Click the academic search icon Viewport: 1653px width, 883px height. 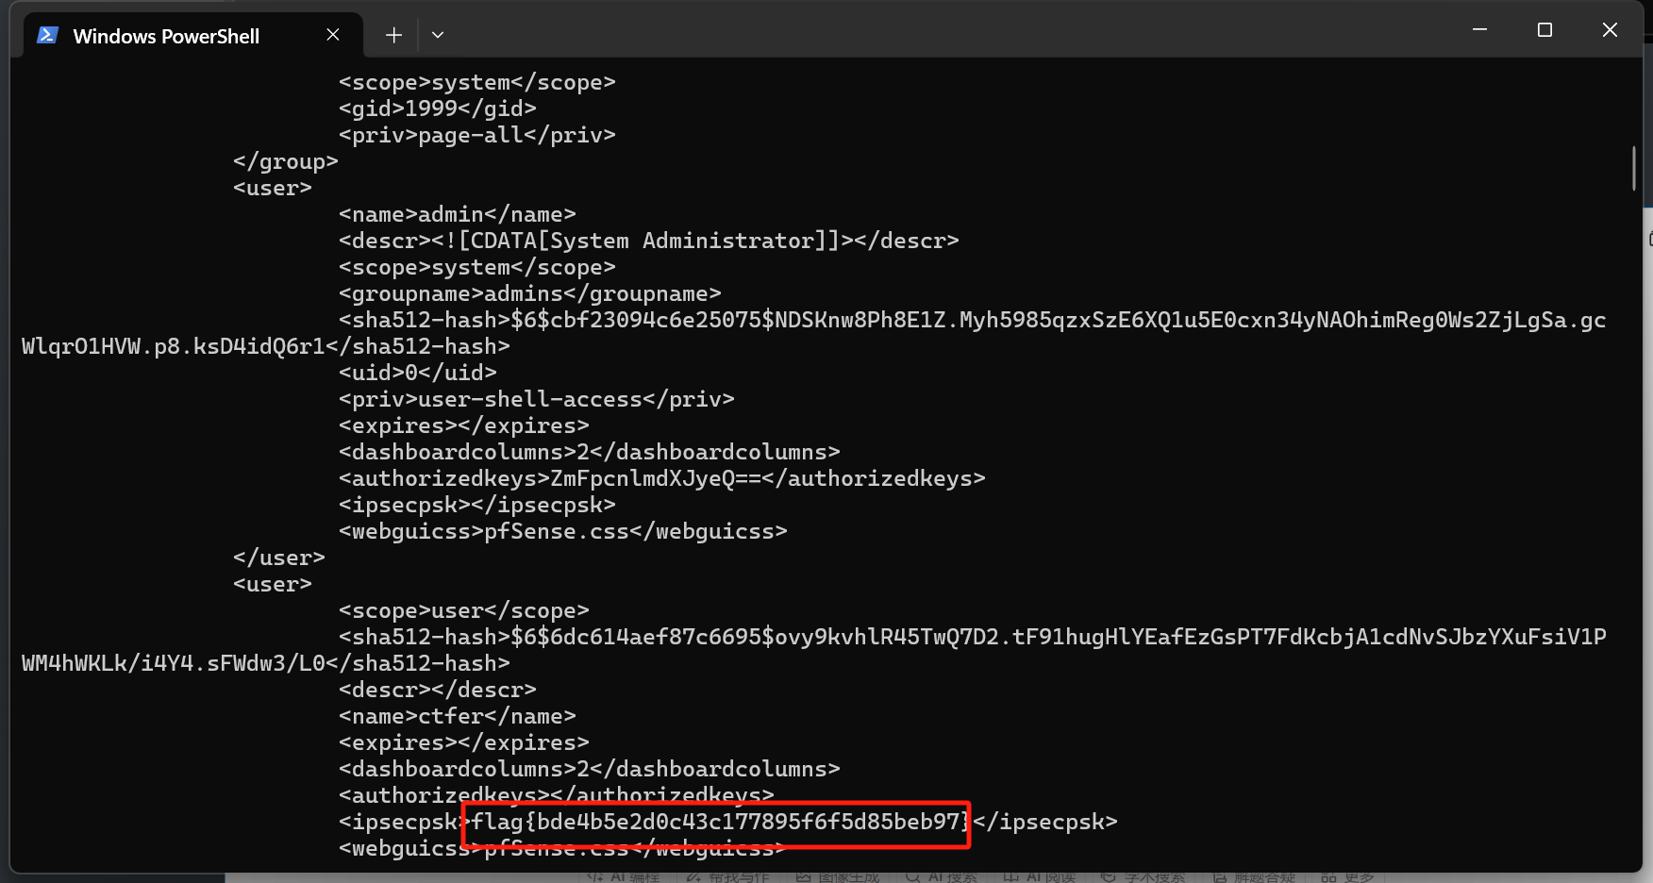1144,876
